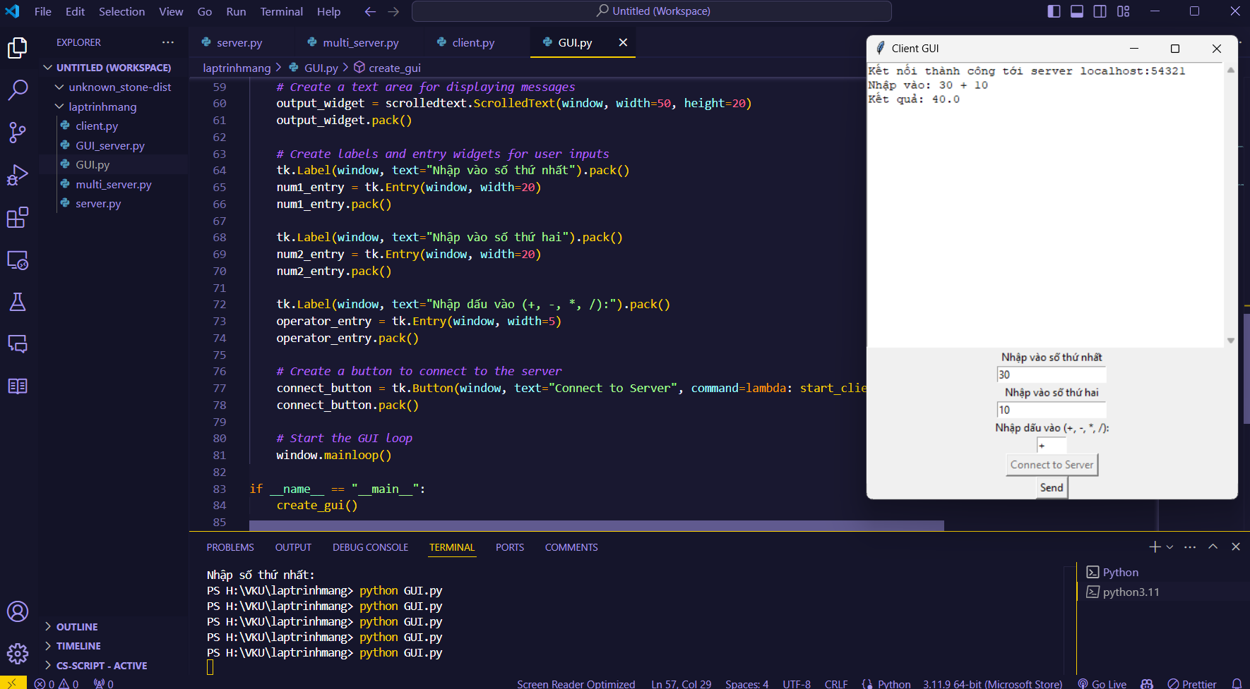Maximize panel size with the chevron
The height and width of the screenshot is (689, 1250).
pyautogui.click(x=1213, y=547)
